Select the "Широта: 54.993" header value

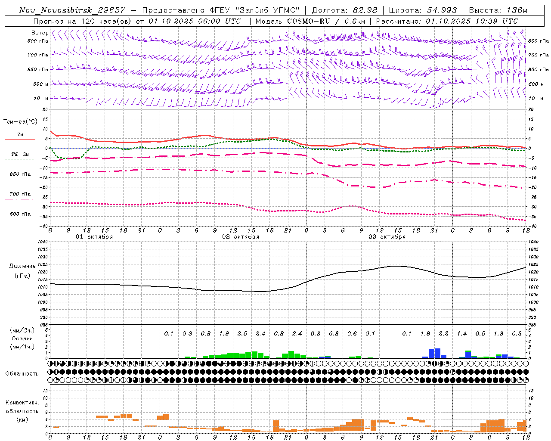[x=423, y=10]
